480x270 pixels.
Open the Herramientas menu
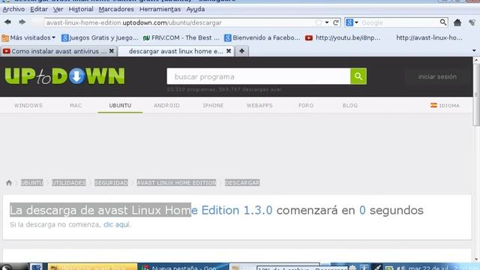coord(160,9)
